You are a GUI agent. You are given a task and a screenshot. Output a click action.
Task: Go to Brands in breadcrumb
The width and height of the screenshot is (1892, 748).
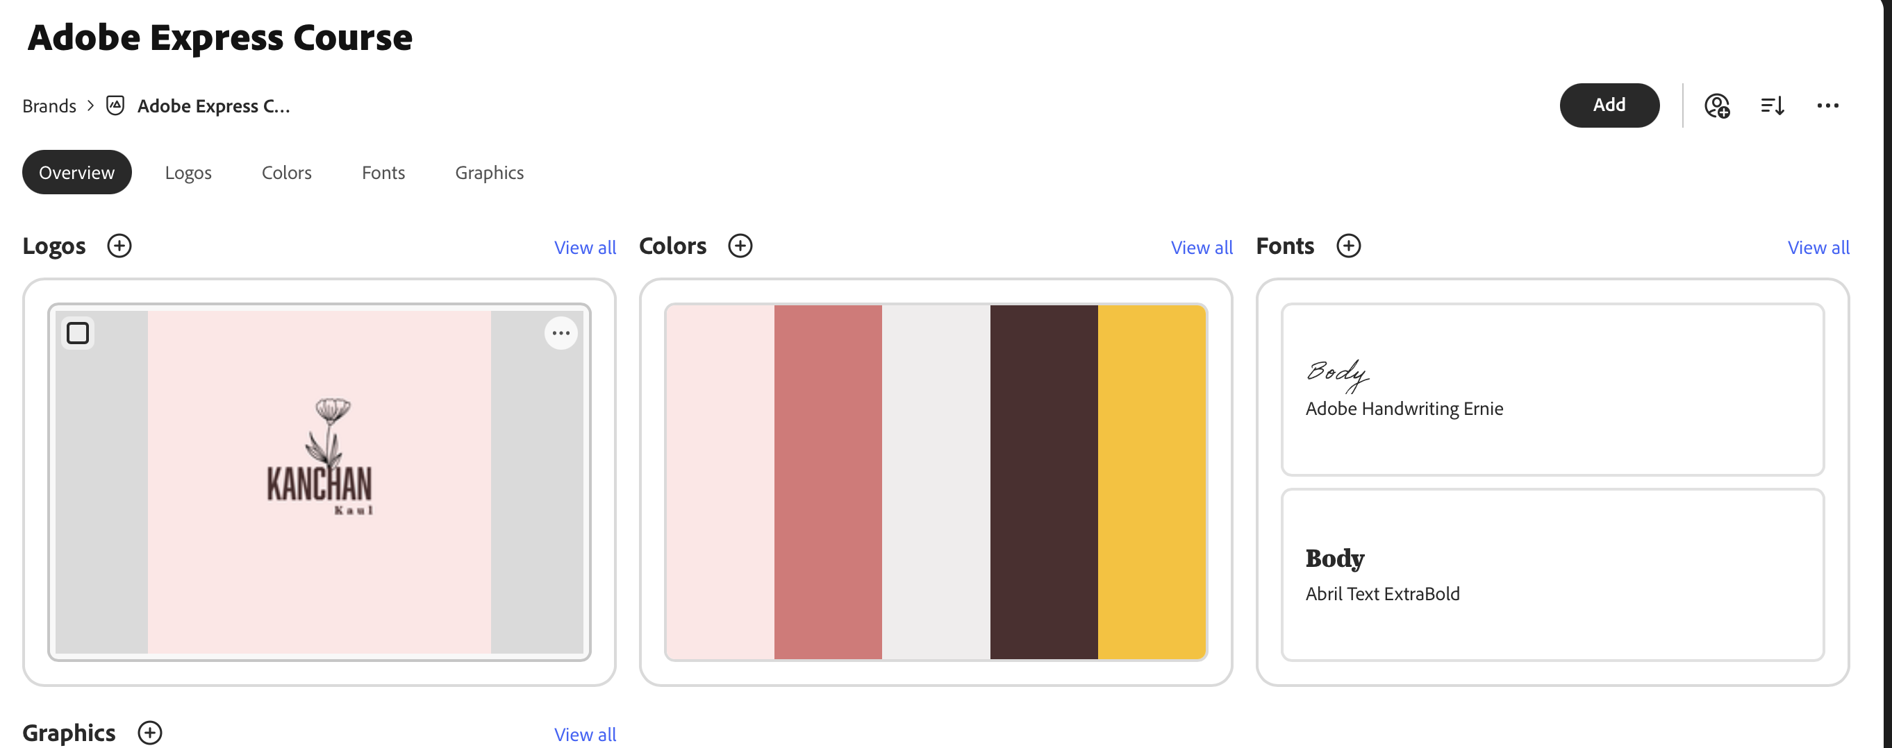click(x=49, y=105)
